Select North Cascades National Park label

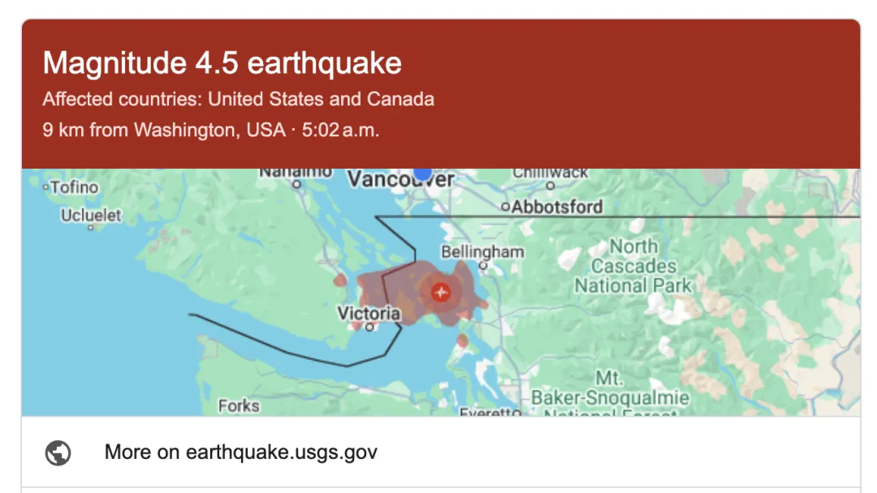[633, 266]
